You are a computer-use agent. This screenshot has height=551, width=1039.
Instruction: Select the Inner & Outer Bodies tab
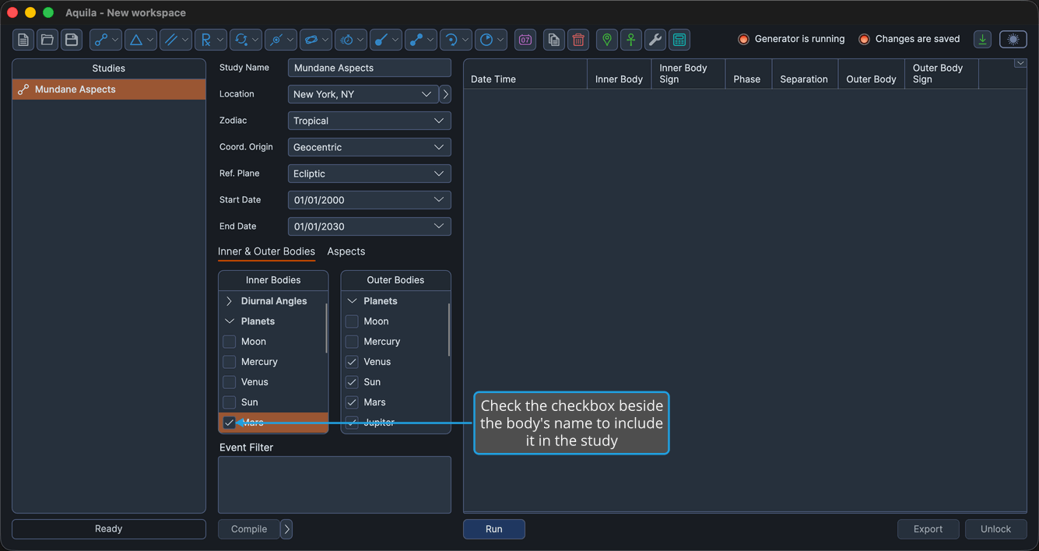(266, 251)
